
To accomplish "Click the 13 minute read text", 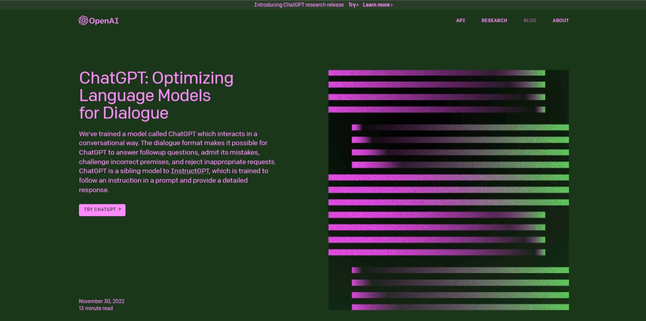I will click(x=96, y=308).
